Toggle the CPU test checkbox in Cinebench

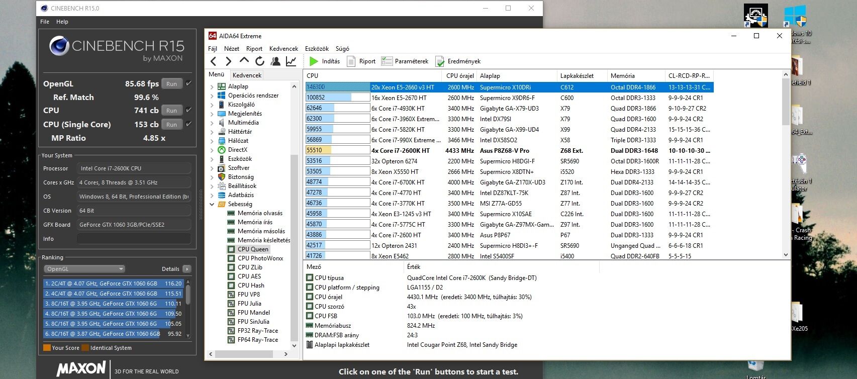(188, 110)
